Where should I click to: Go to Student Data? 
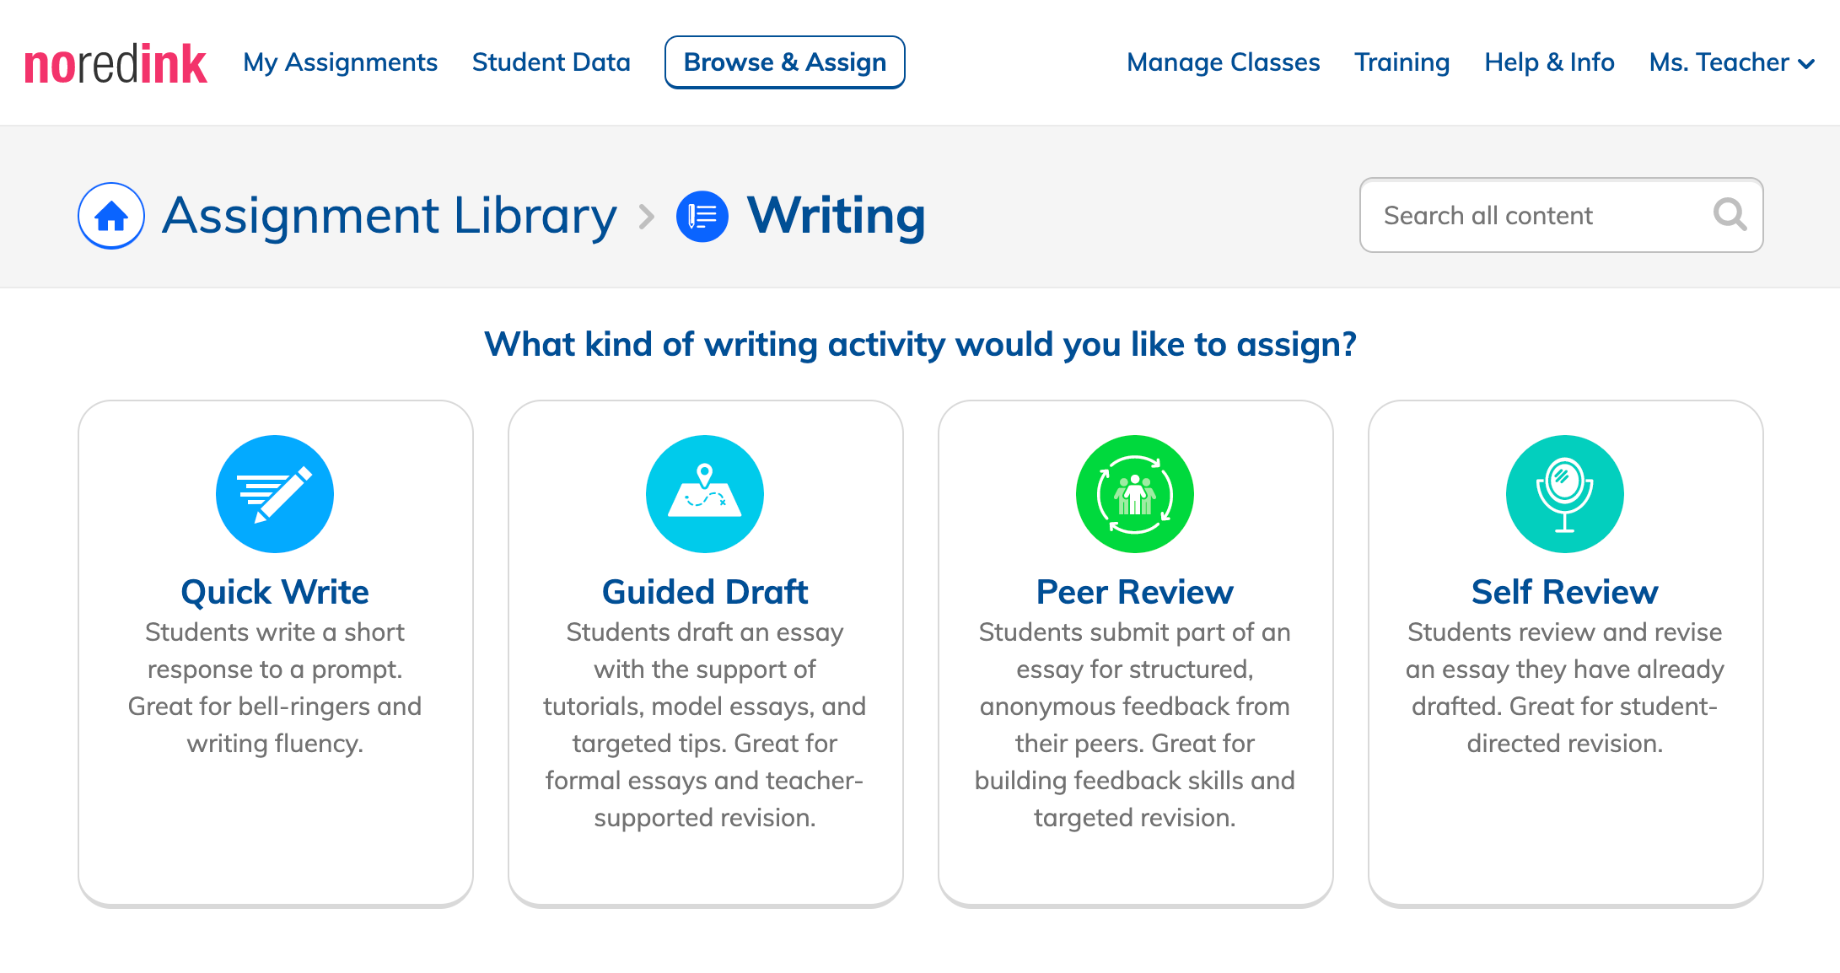[x=551, y=62]
